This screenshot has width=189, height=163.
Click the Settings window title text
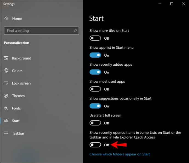9,4
